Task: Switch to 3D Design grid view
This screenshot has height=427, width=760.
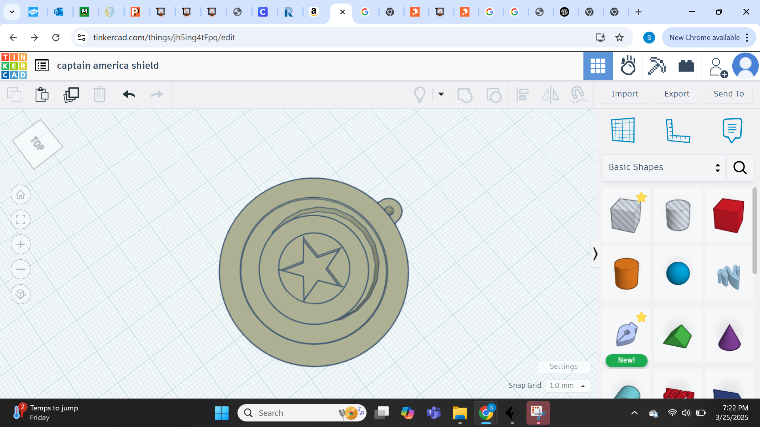Action: (598, 66)
